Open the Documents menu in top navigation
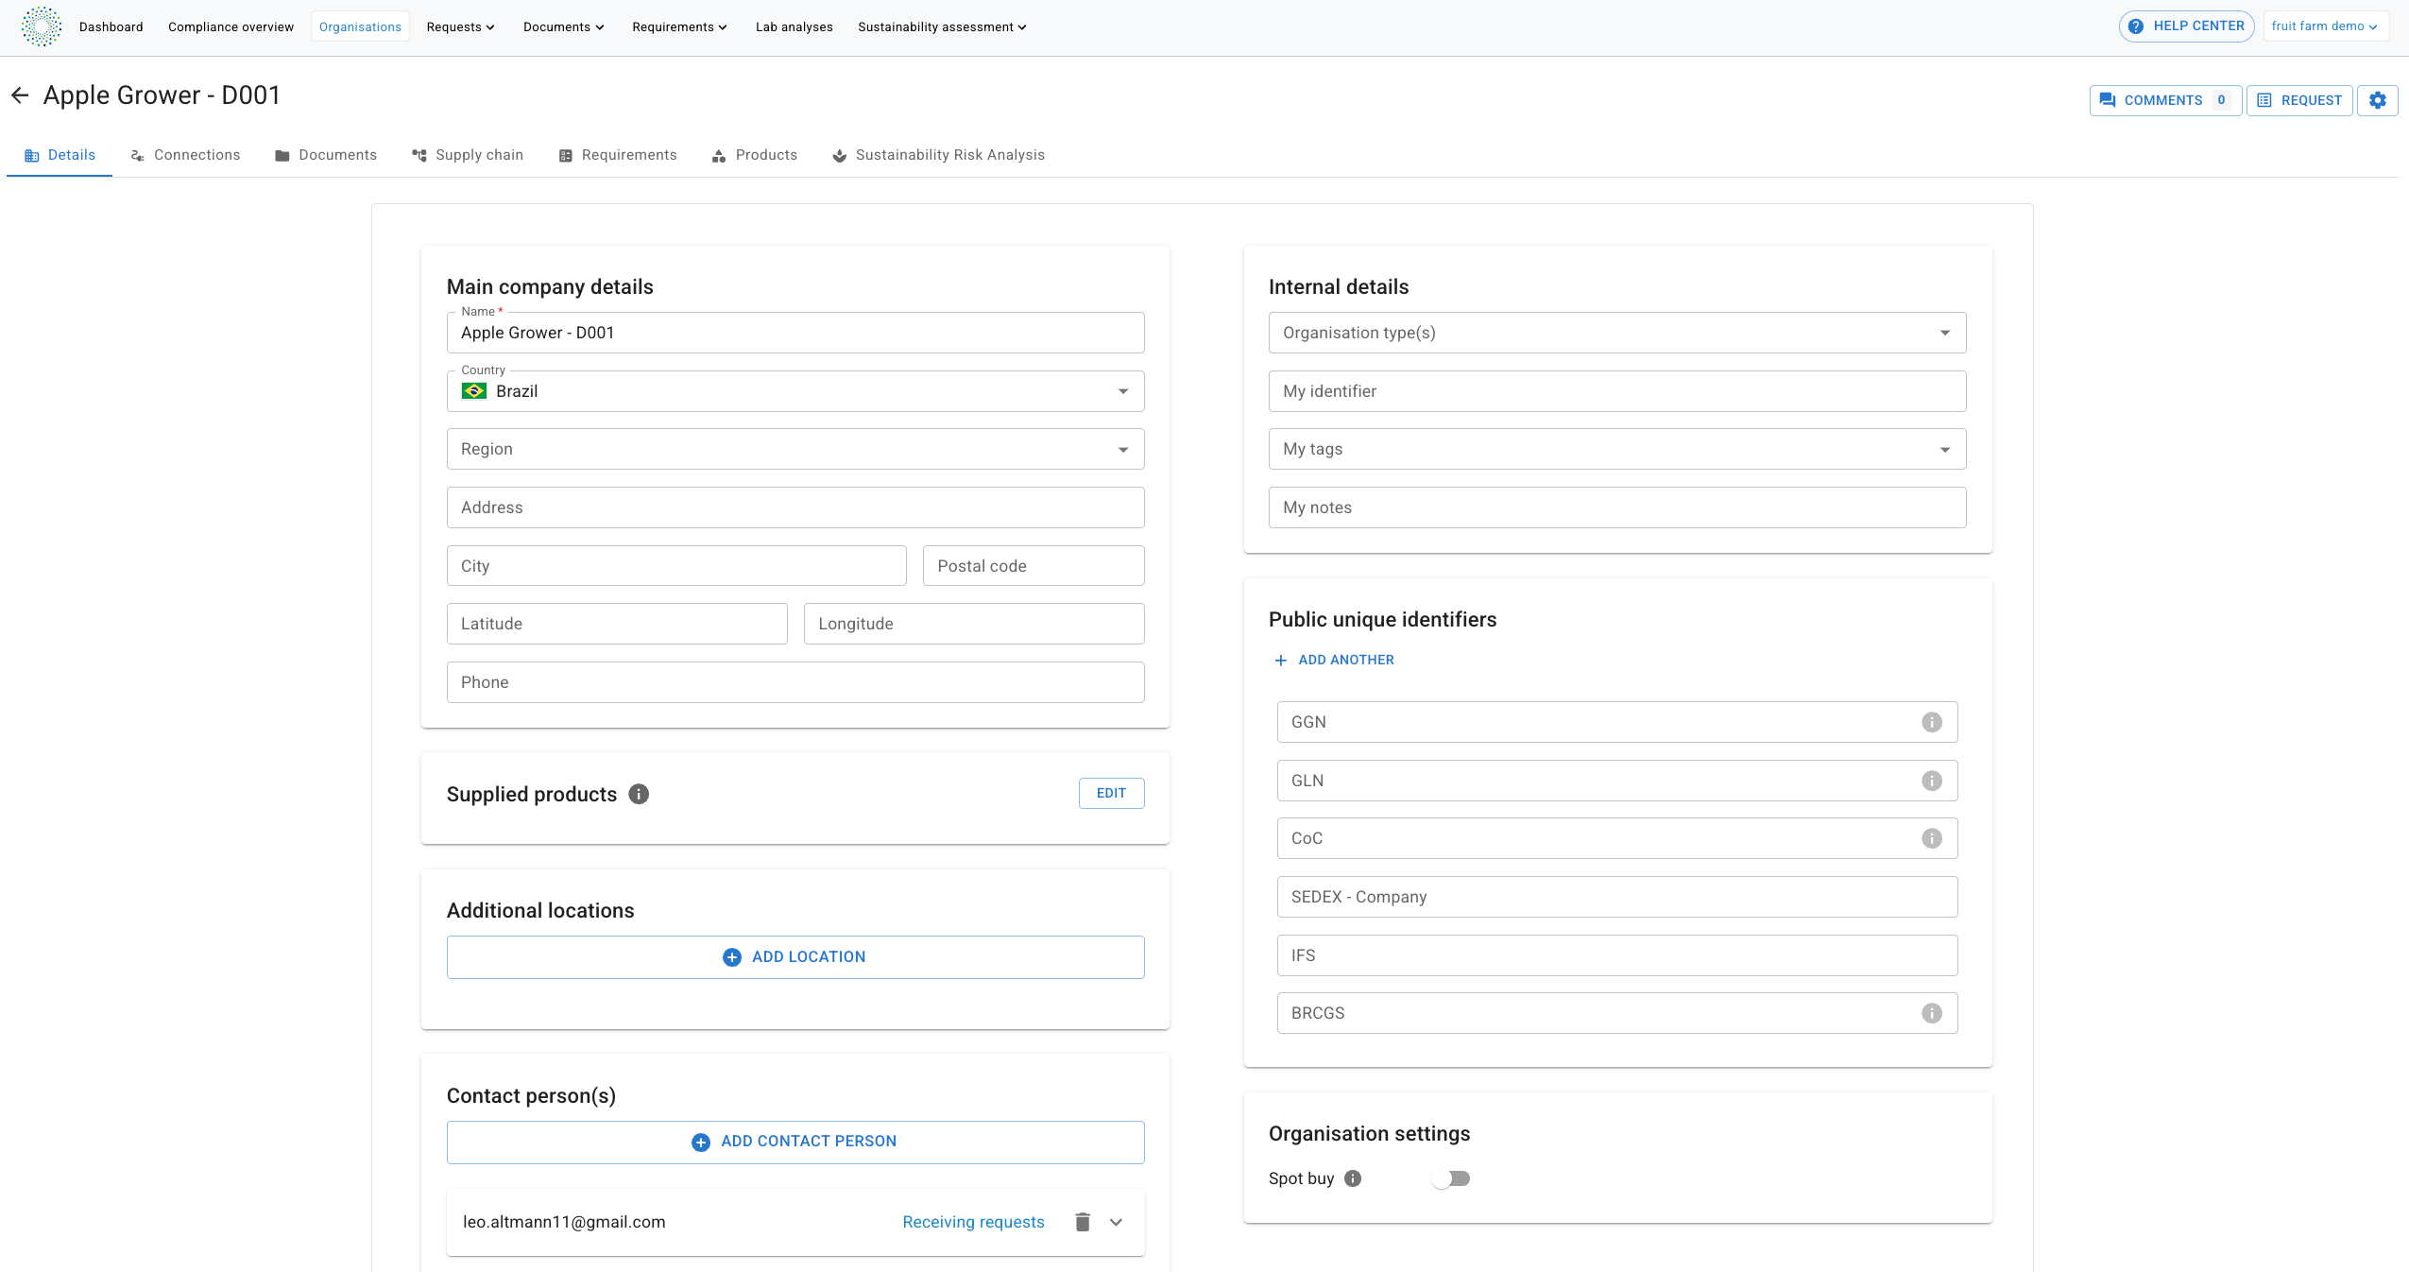The image size is (2409, 1272). 563,26
